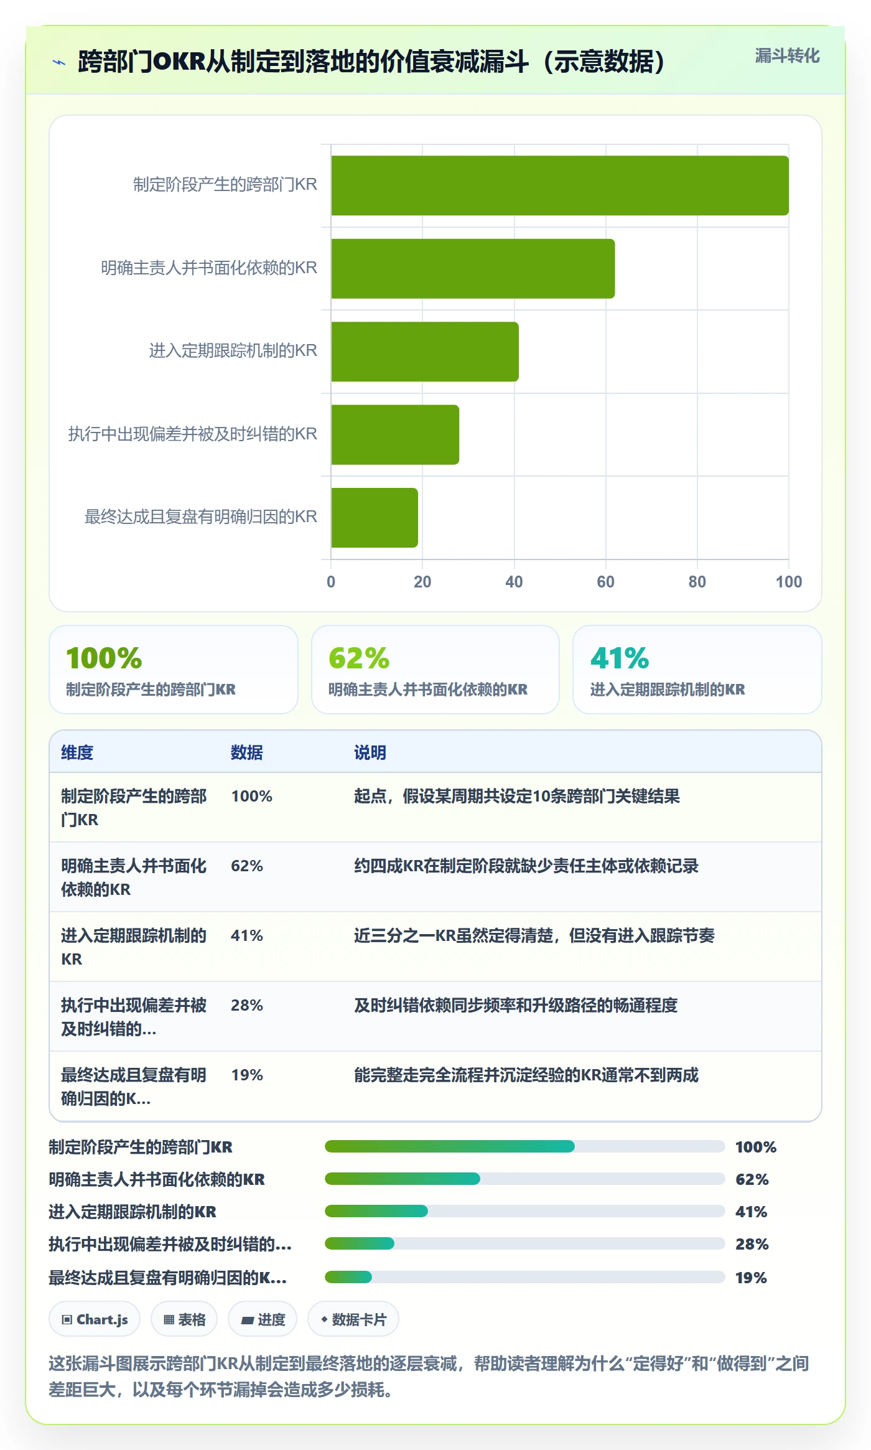This screenshot has height=1450, width=871.
Task: Click the chart bar for 制定阶段产生的跨部门KR
Action: pyautogui.click(x=560, y=185)
